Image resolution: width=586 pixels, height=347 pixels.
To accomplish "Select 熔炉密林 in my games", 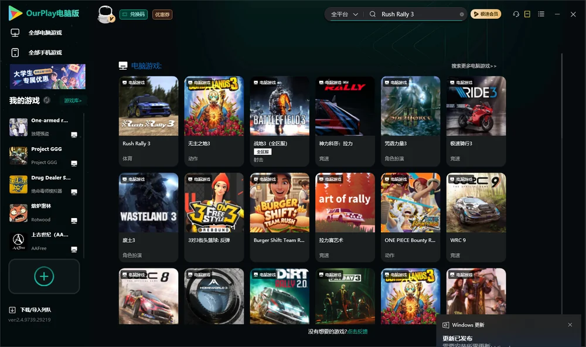I will (43, 213).
